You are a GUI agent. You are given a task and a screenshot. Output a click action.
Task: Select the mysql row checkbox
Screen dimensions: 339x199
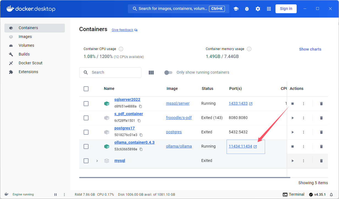86,161
